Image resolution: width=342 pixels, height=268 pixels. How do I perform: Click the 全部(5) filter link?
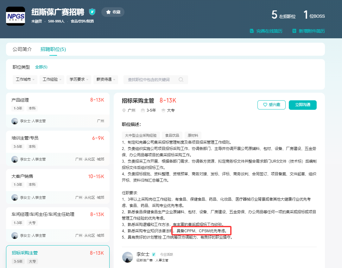41,67
